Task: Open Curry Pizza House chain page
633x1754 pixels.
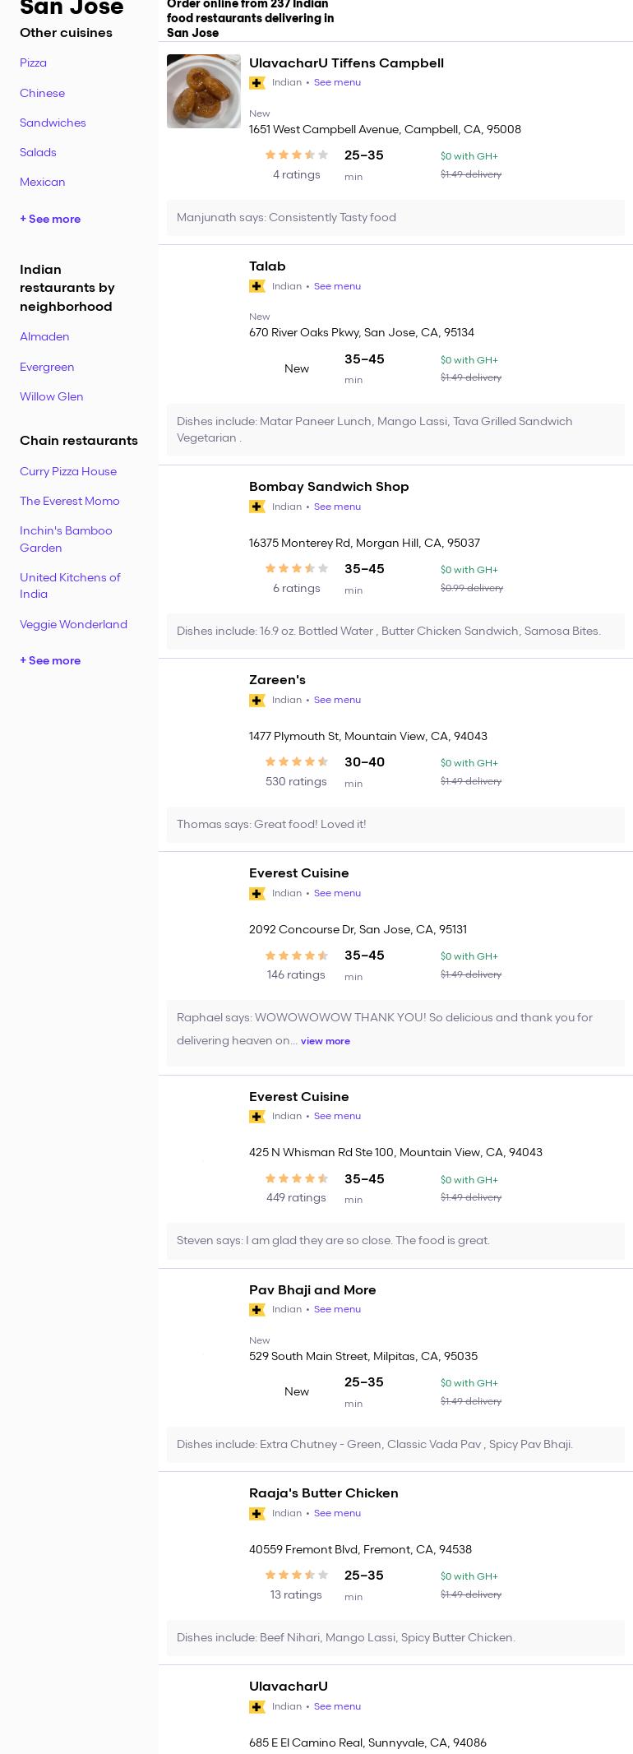Action: 68,472
